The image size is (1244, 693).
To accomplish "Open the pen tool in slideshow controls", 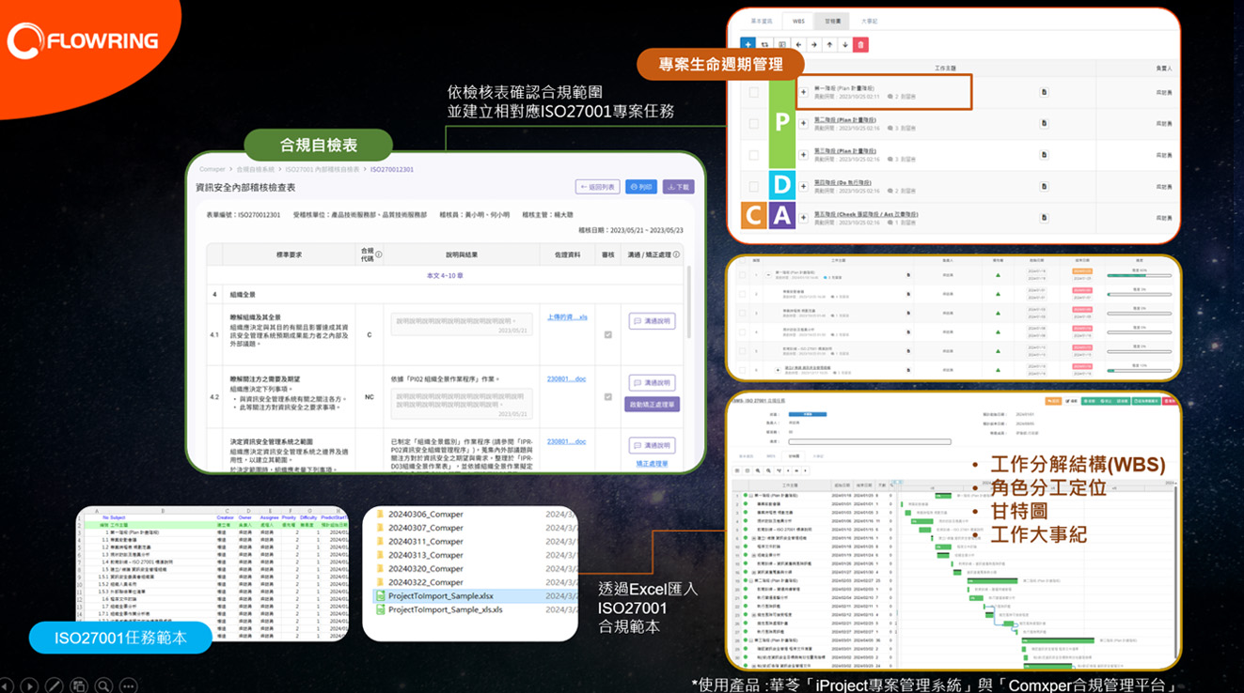I will (x=55, y=685).
